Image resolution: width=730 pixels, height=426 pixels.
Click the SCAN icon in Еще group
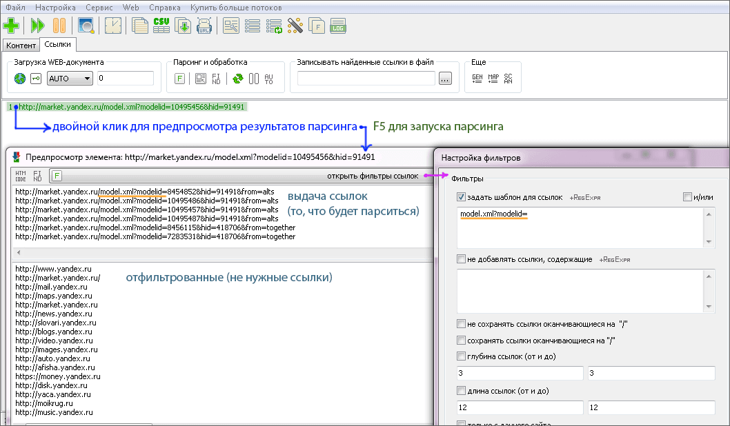508,79
